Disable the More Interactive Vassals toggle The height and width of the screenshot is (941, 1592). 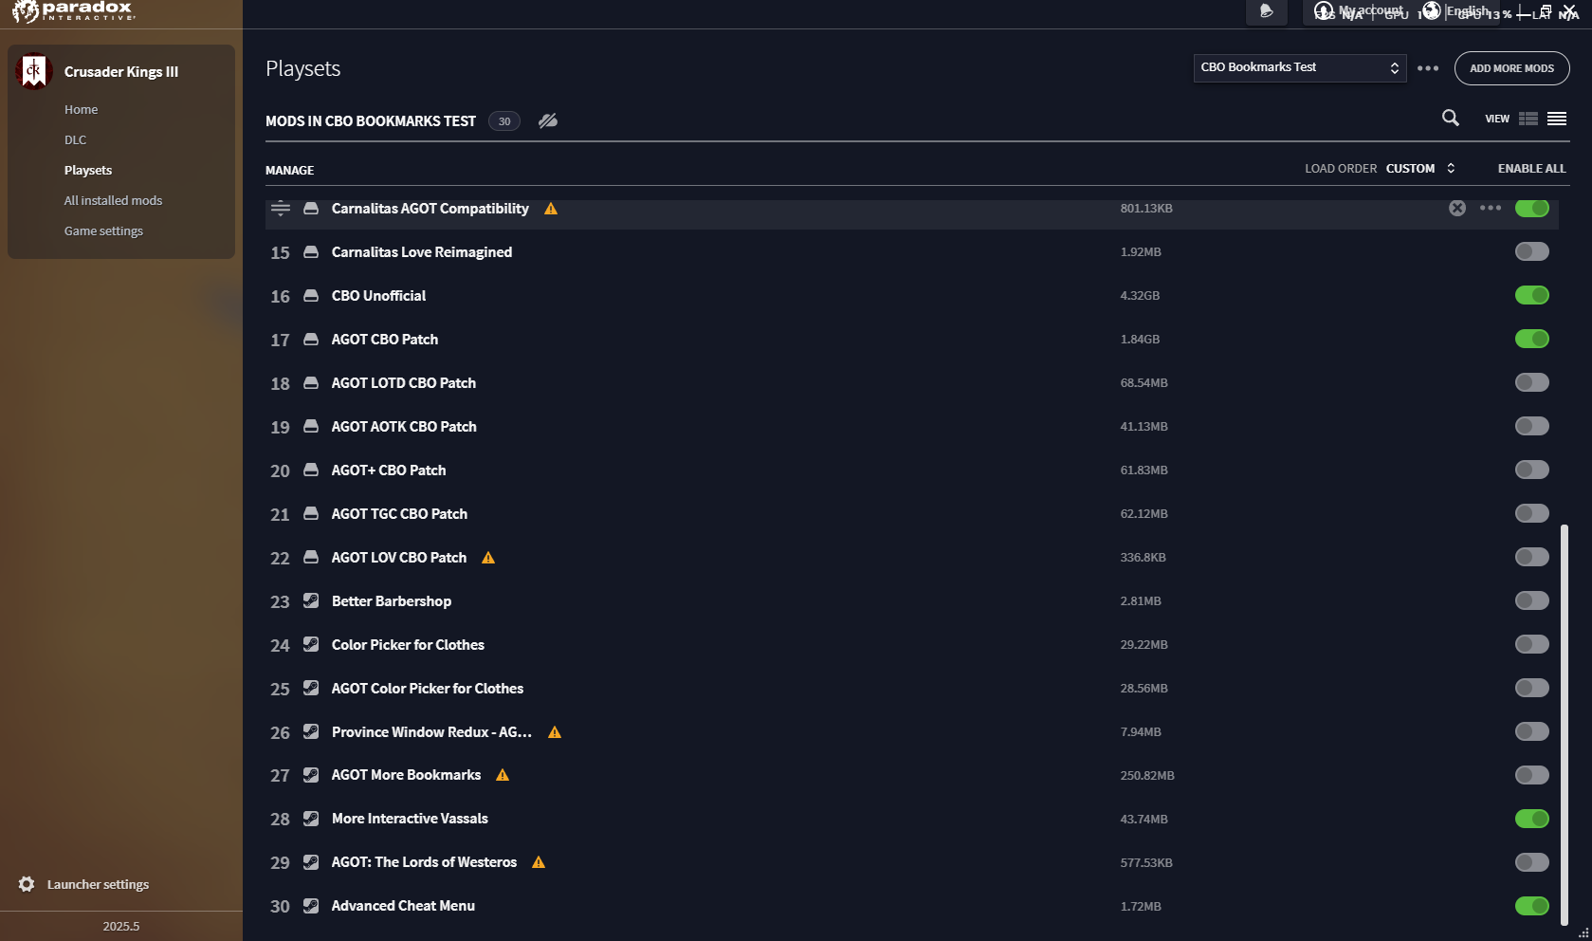(1531, 819)
